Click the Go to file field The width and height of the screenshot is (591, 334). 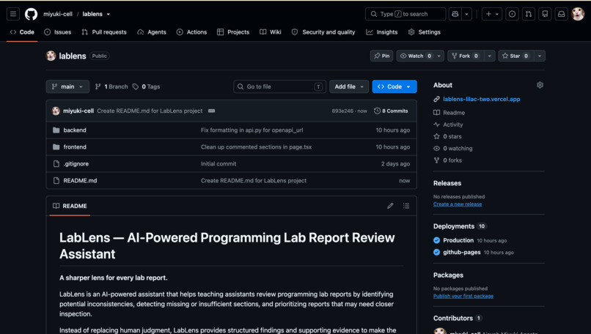click(279, 86)
